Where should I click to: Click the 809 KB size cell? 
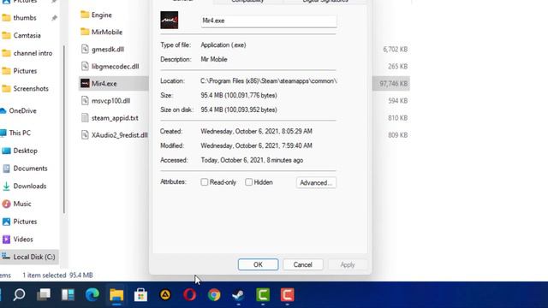397,135
